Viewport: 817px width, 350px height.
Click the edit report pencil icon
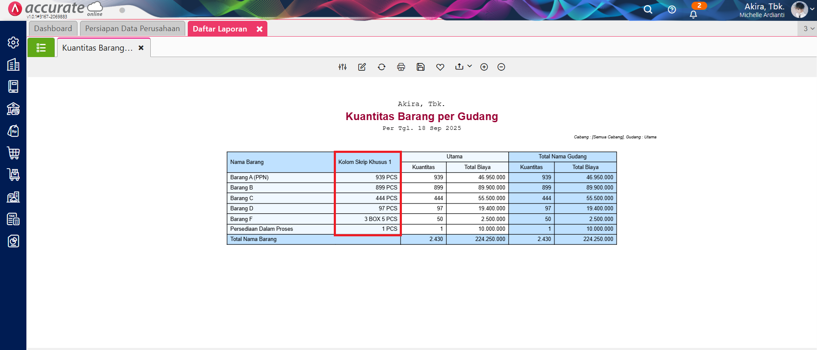(362, 67)
